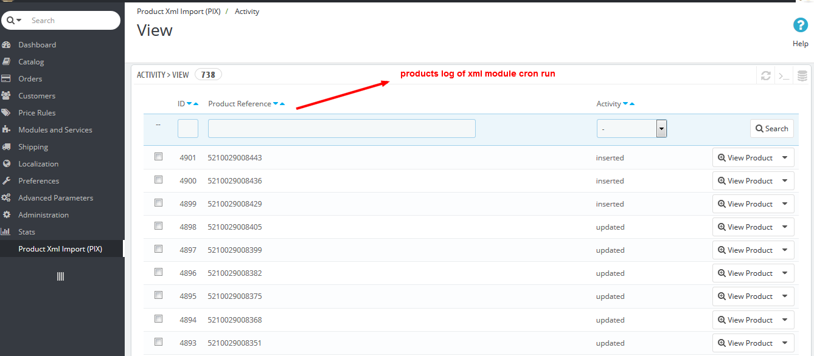Check the box for row 4897
This screenshot has height=356, width=814.
click(x=159, y=249)
